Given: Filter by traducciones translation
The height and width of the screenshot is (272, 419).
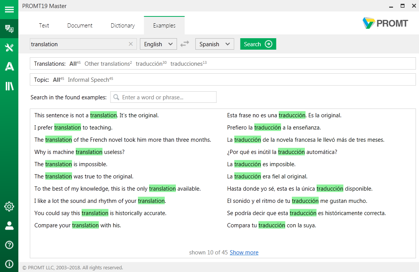Looking at the screenshot, I should pos(188,63).
